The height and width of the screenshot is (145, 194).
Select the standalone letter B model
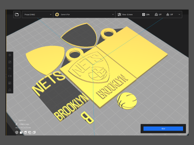(87, 117)
